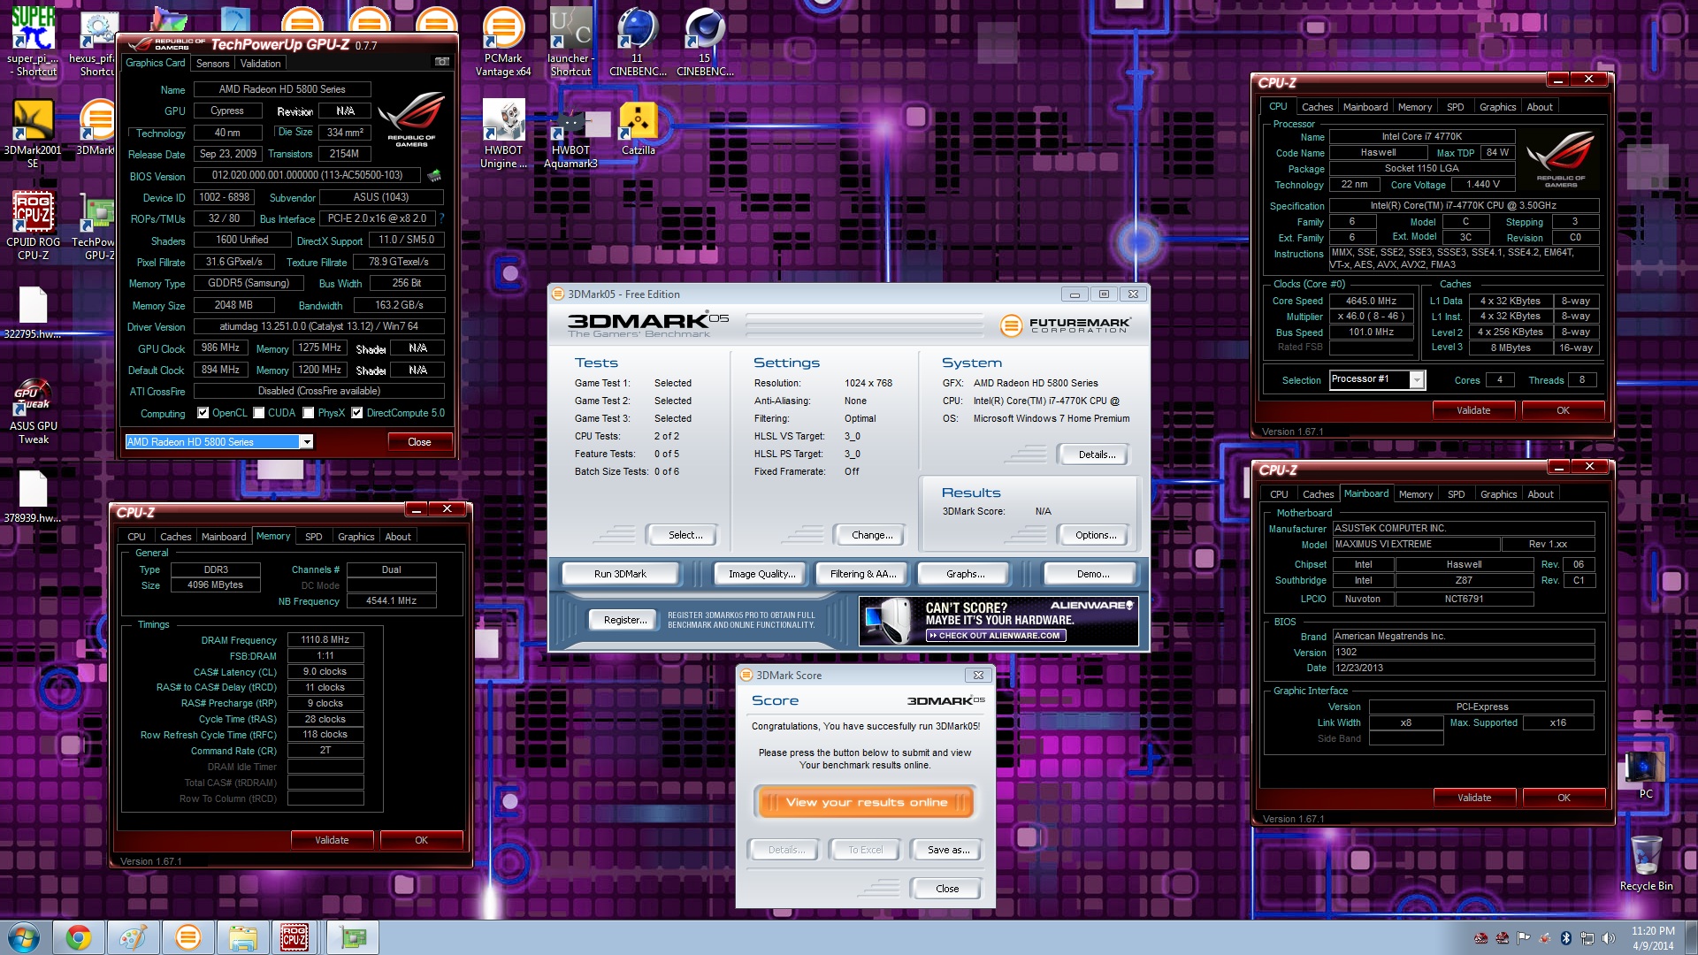This screenshot has height=955, width=1698.
Task: Open HWBOT Unigine desktop icon
Action: pyautogui.click(x=503, y=133)
